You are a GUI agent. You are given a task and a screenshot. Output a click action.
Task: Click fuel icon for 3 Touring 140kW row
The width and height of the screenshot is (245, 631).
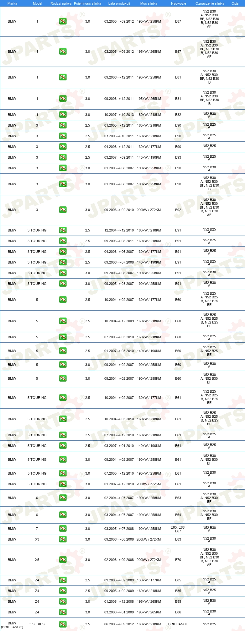click(63, 262)
